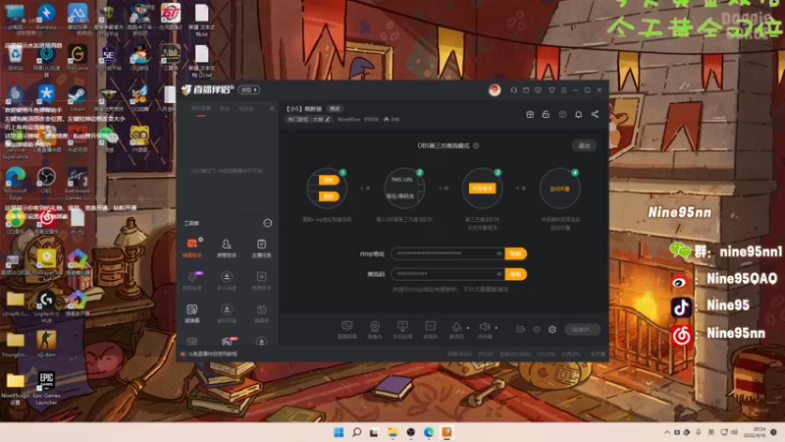
Task: Select the third scene tab in left panel
Action: click(246, 109)
